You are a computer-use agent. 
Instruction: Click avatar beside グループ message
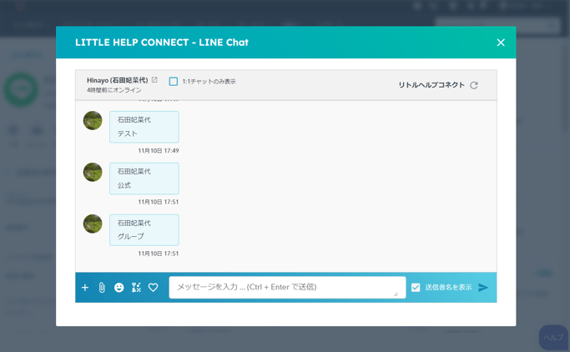93,224
